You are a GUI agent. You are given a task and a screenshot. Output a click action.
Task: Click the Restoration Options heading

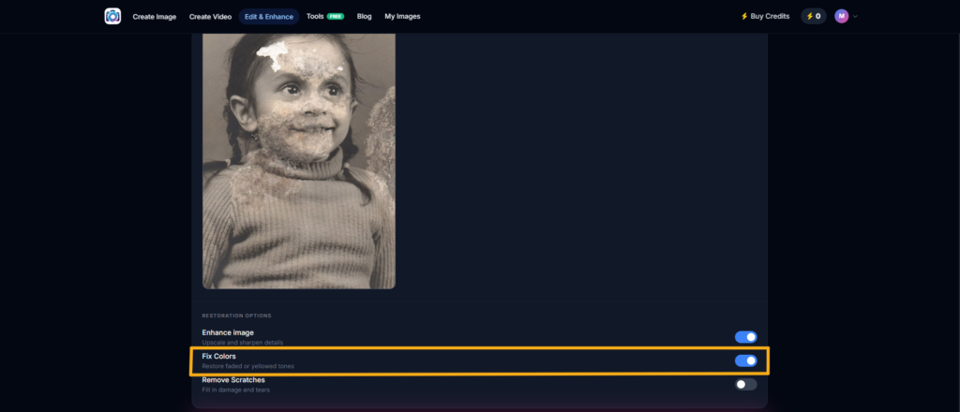click(236, 316)
